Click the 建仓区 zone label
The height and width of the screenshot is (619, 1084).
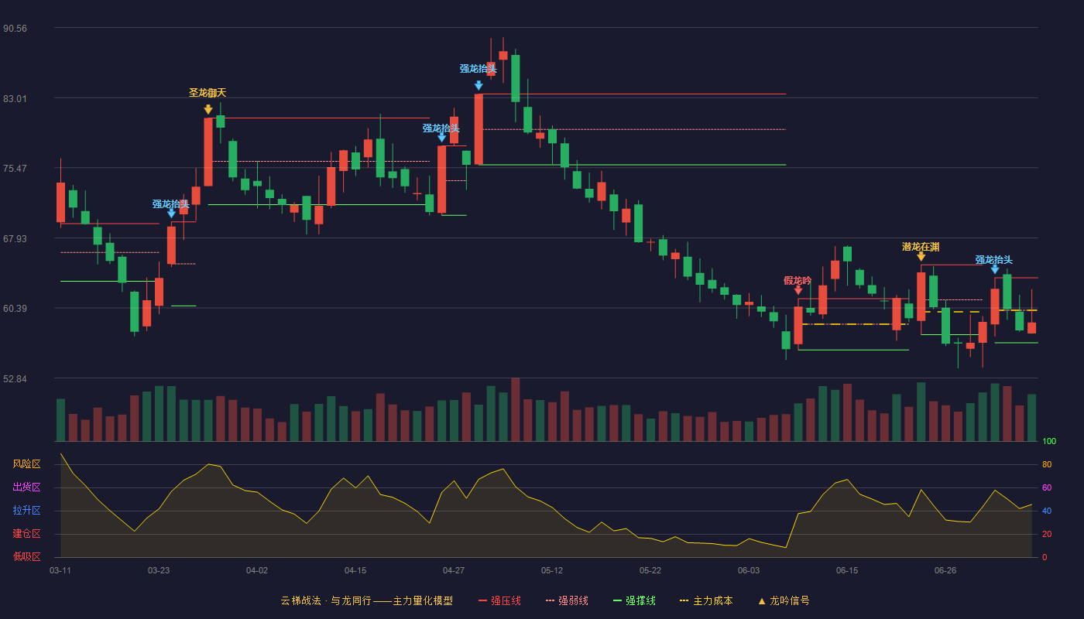[x=26, y=534]
